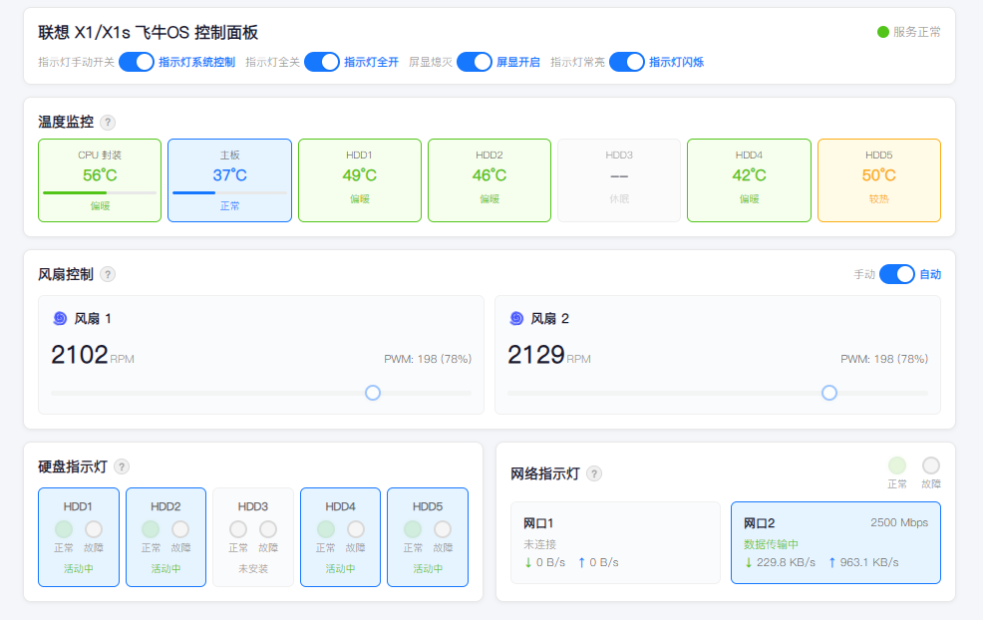Toggle the 指示灯闪烁 switch
The image size is (983, 620).
click(627, 62)
